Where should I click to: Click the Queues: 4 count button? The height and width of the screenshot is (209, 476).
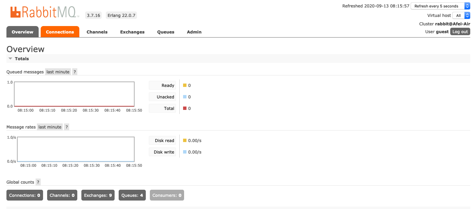132,195
